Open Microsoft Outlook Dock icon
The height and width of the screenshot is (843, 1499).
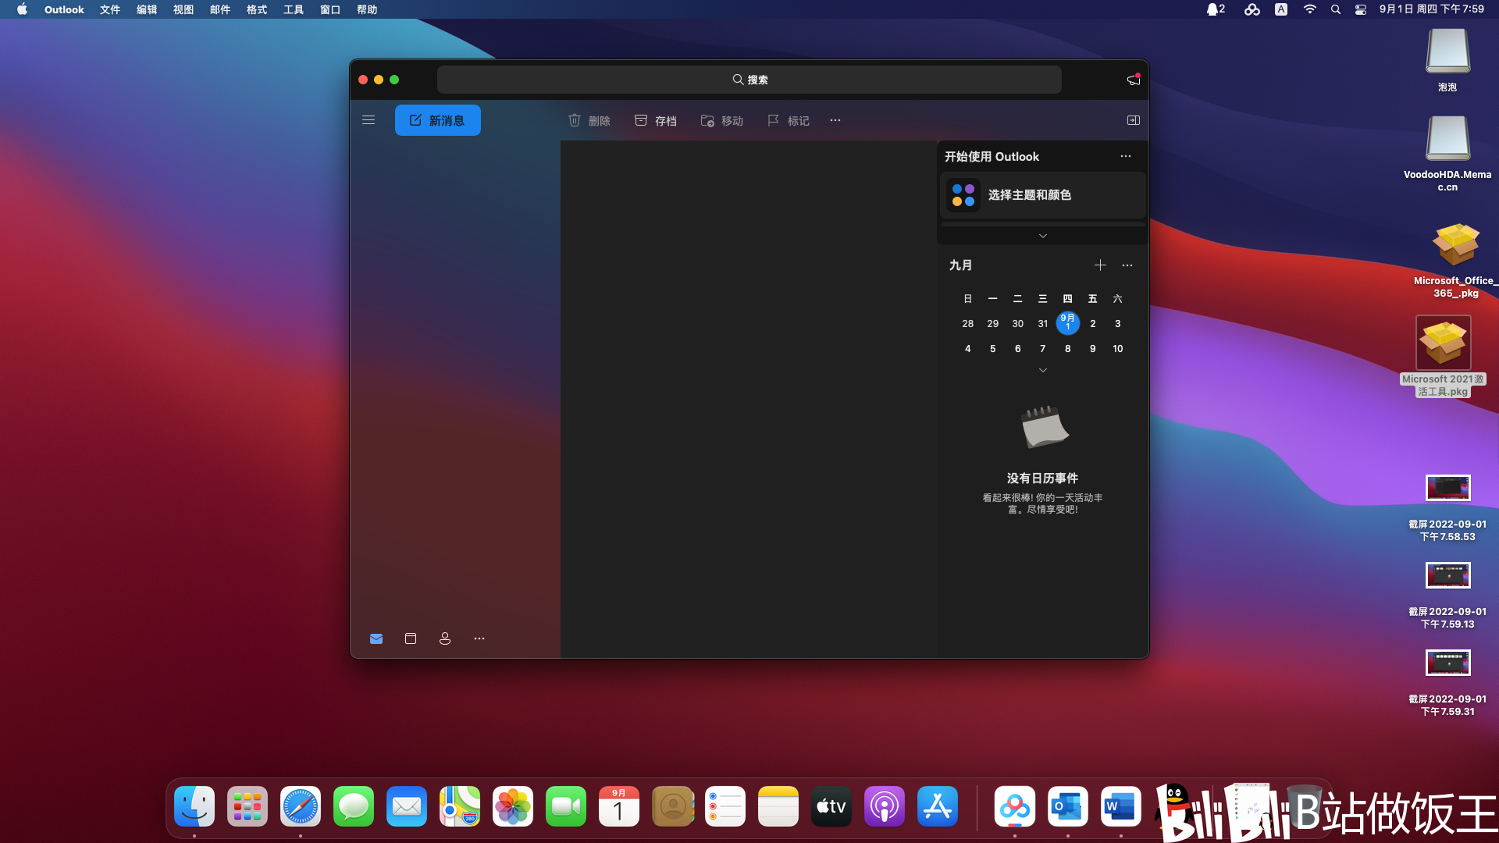pyautogui.click(x=1068, y=806)
